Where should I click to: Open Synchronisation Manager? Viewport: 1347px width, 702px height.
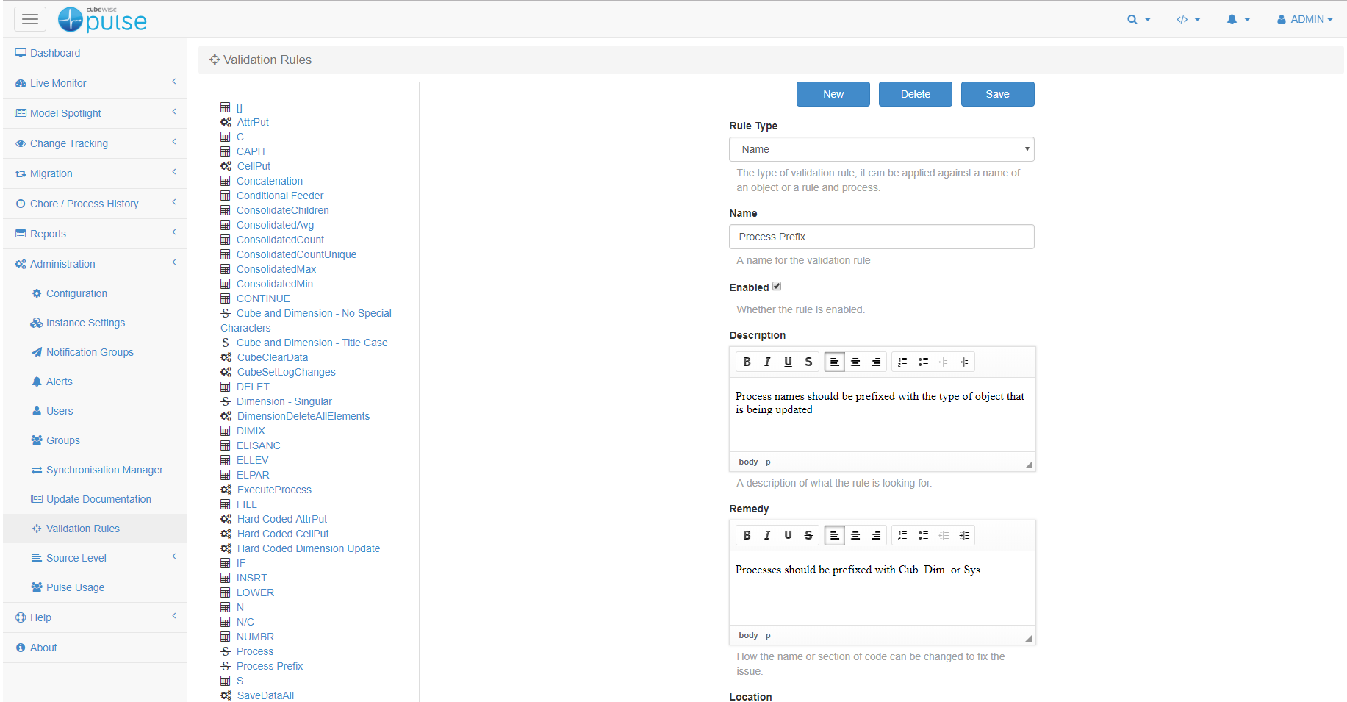pos(95,470)
